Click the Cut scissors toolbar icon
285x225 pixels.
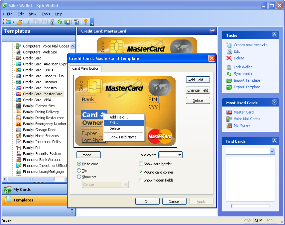click(29, 22)
